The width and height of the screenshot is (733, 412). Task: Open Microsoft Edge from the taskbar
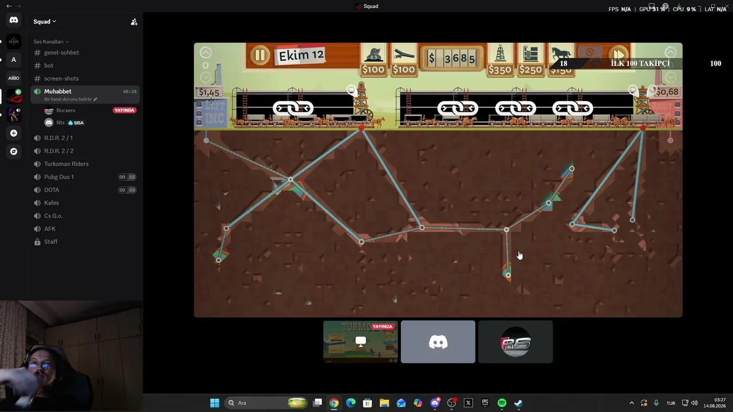coord(350,403)
